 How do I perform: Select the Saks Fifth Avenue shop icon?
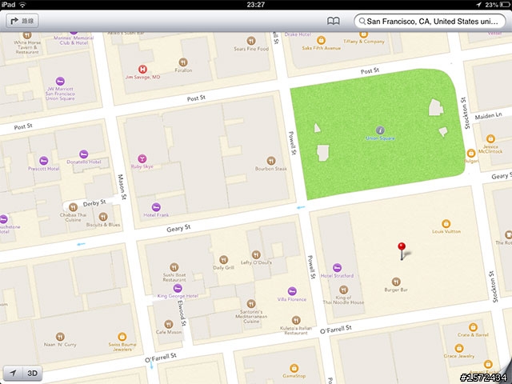click(x=322, y=40)
